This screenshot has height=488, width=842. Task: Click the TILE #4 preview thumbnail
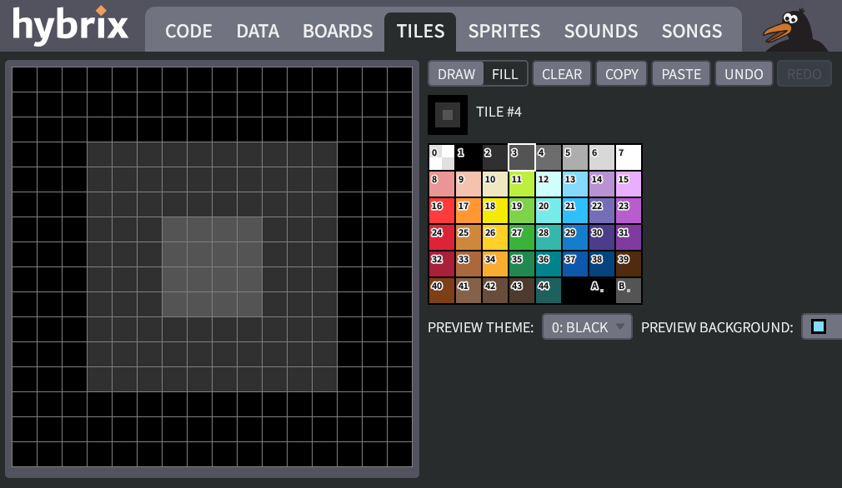(448, 114)
